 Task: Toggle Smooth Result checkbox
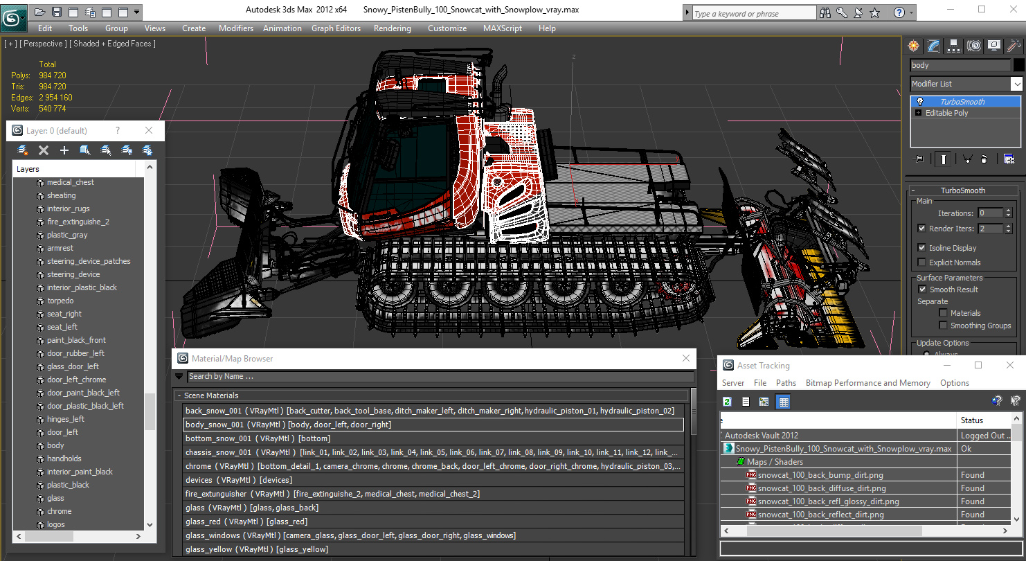click(x=921, y=290)
